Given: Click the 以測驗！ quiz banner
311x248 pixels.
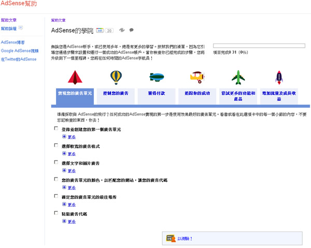Looking at the screenshot, I should (232, 238).
